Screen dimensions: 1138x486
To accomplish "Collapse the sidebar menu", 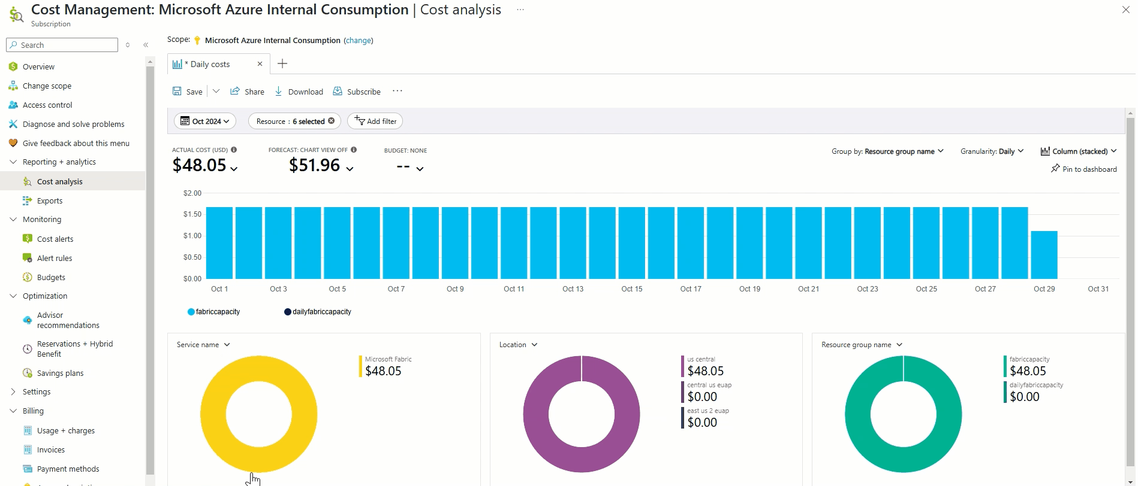I will tap(146, 45).
